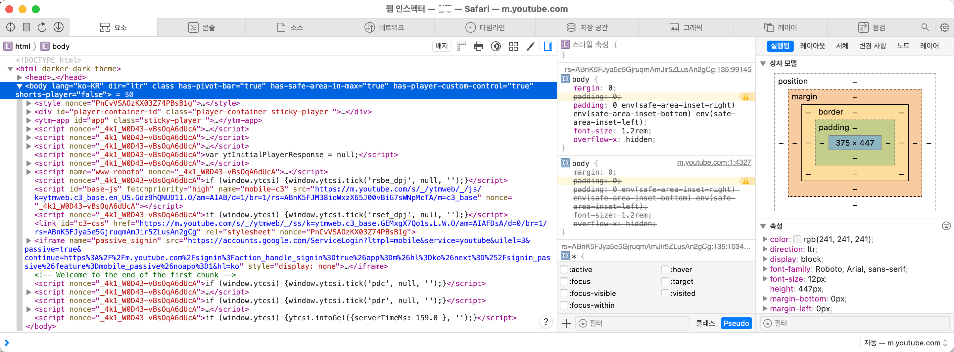Image resolution: width=954 pixels, height=352 pixels.
Task: Open the DOM tree help question mark
Action: click(x=546, y=322)
